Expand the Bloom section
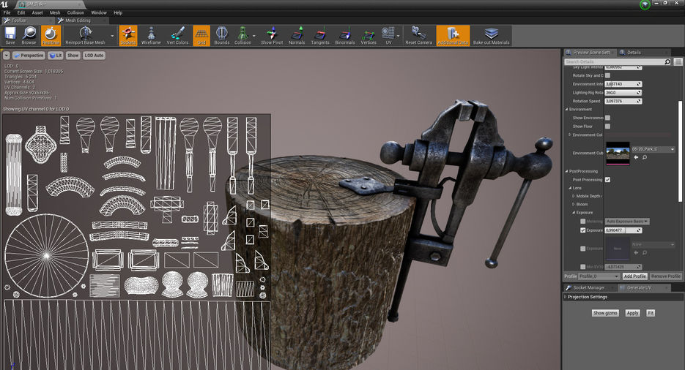 click(574, 205)
